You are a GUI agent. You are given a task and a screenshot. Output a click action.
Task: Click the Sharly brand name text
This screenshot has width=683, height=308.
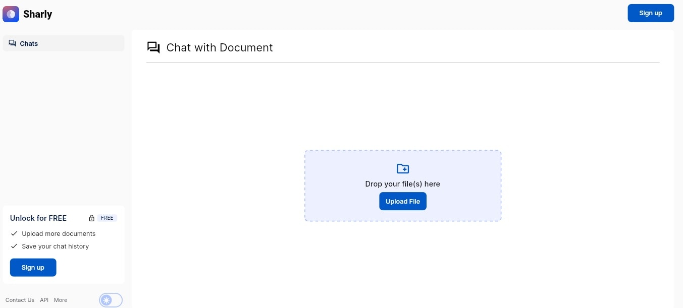click(37, 14)
